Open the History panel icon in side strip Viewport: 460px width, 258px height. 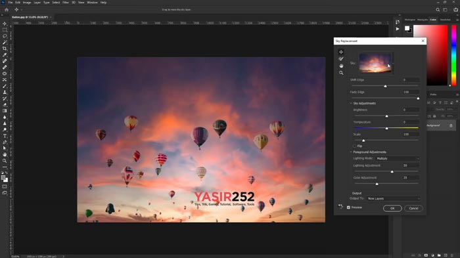[x=397, y=22]
